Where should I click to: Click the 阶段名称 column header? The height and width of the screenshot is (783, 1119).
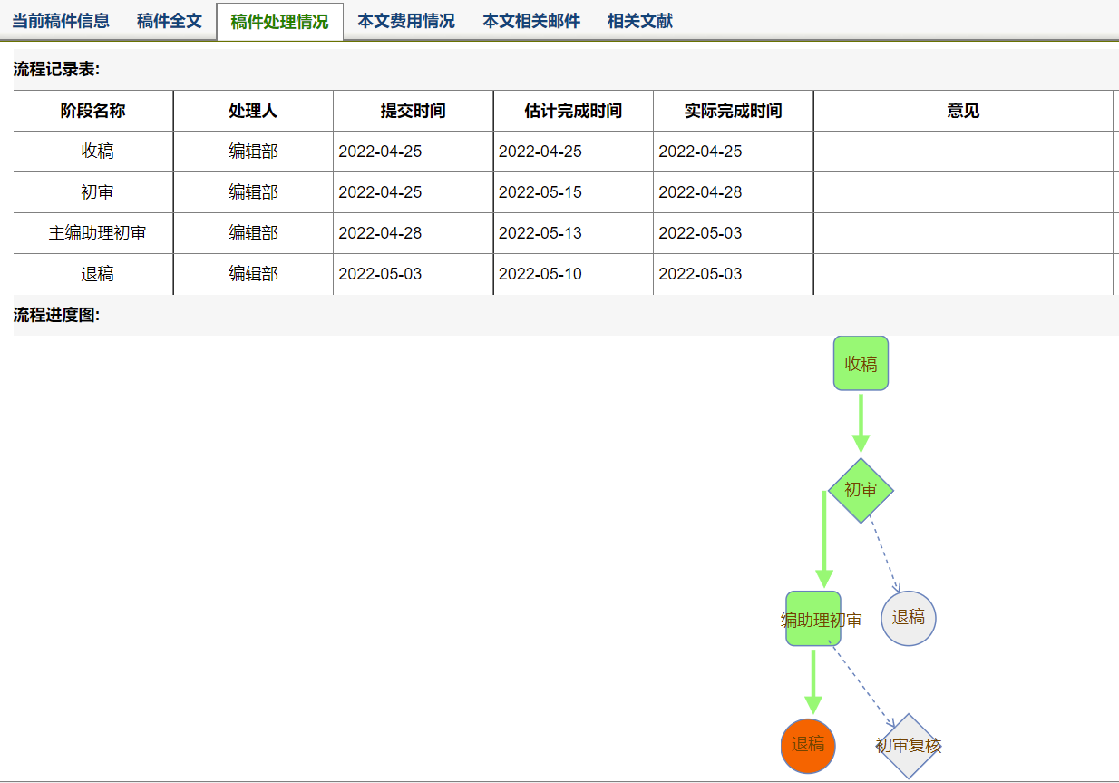pyautogui.click(x=92, y=111)
